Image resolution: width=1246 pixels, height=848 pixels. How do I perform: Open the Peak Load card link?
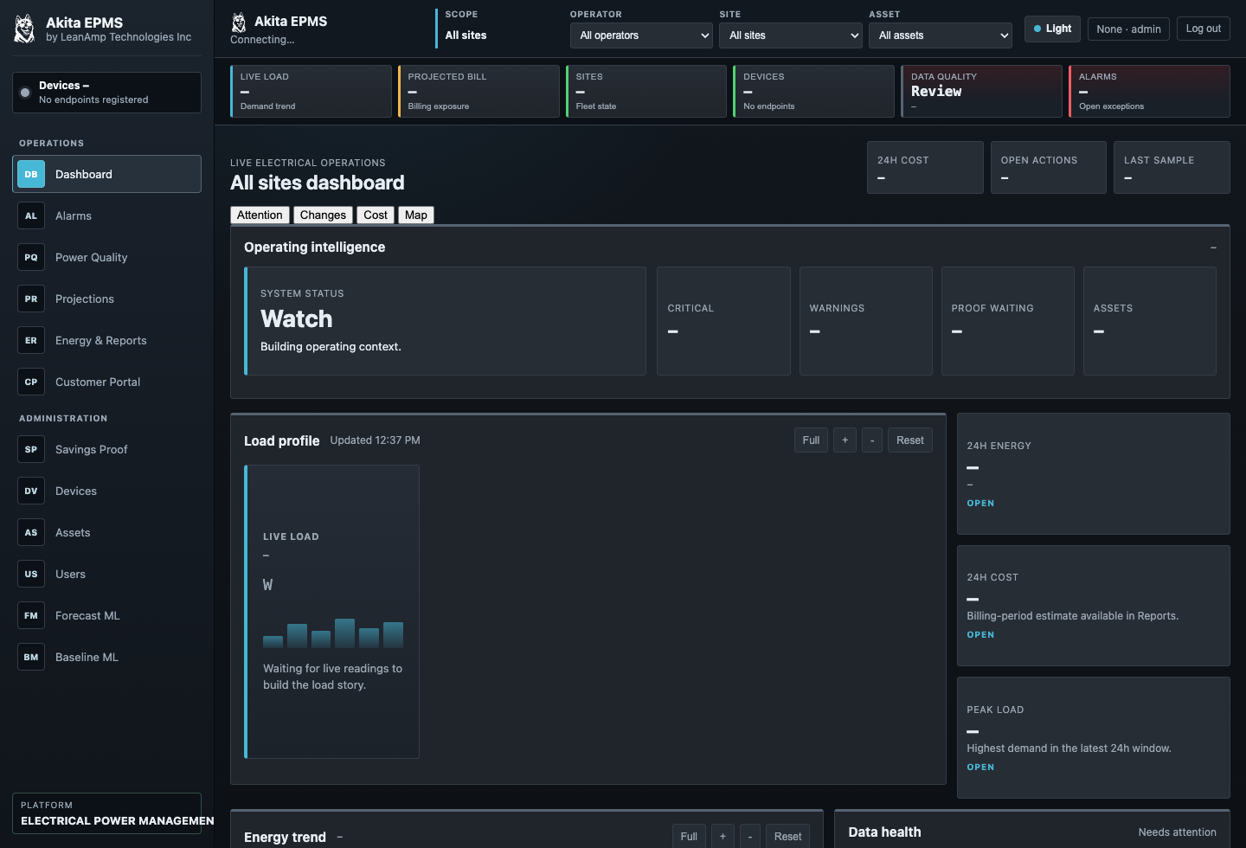[x=980, y=767]
